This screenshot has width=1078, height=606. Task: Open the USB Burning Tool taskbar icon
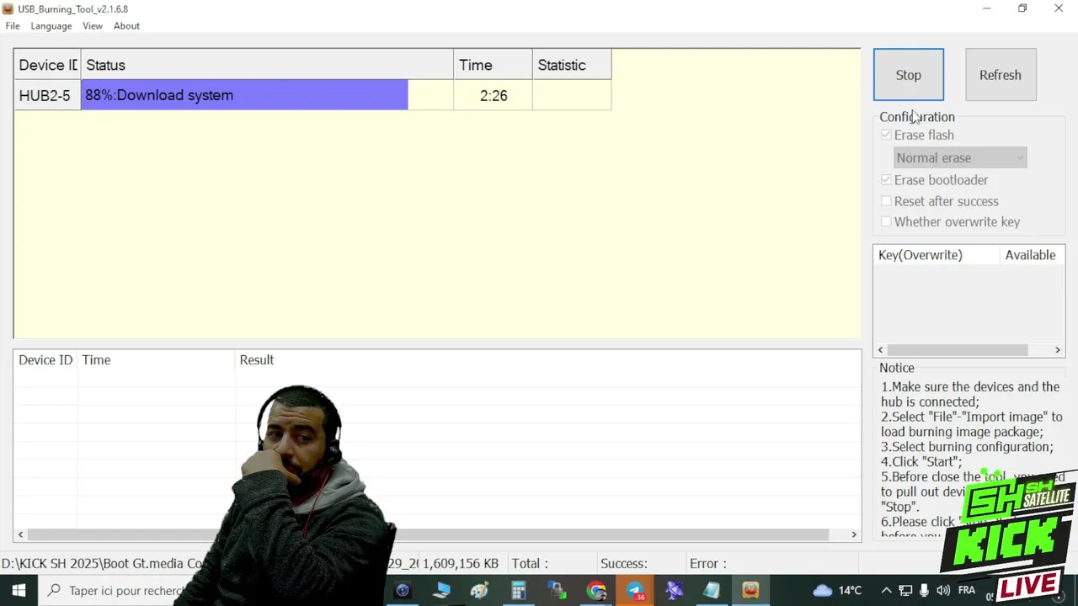coord(750,591)
